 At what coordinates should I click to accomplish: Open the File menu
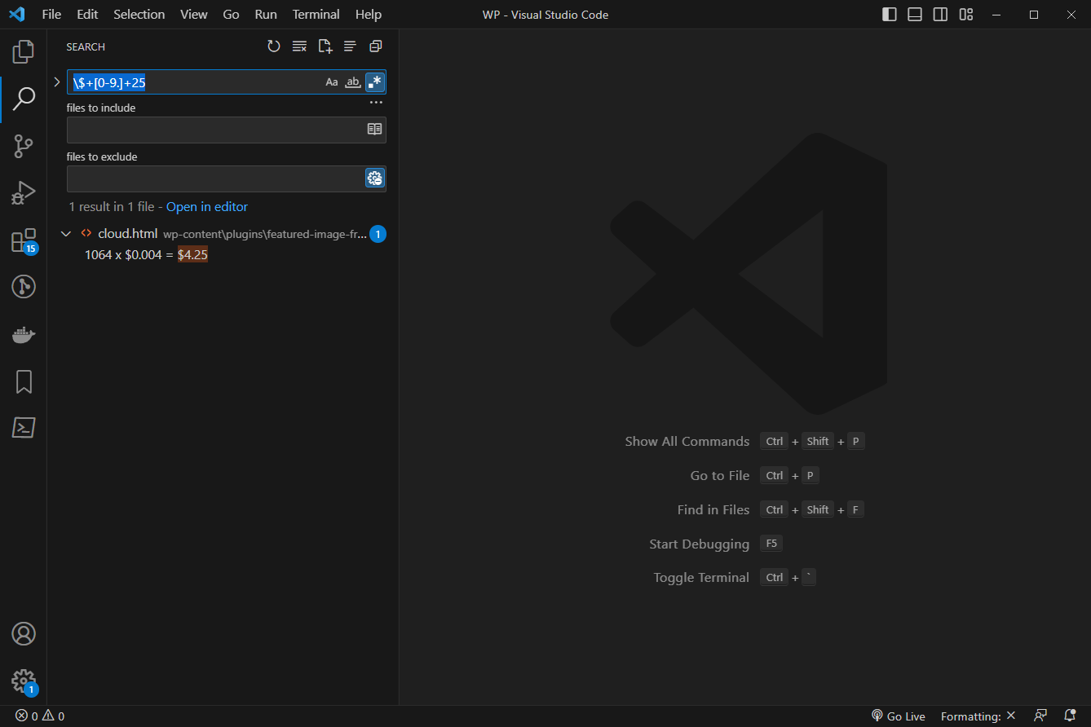(x=51, y=15)
